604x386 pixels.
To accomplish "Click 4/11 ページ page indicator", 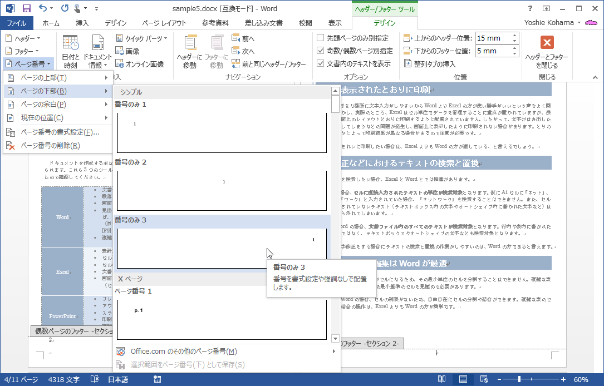I will coord(21,379).
